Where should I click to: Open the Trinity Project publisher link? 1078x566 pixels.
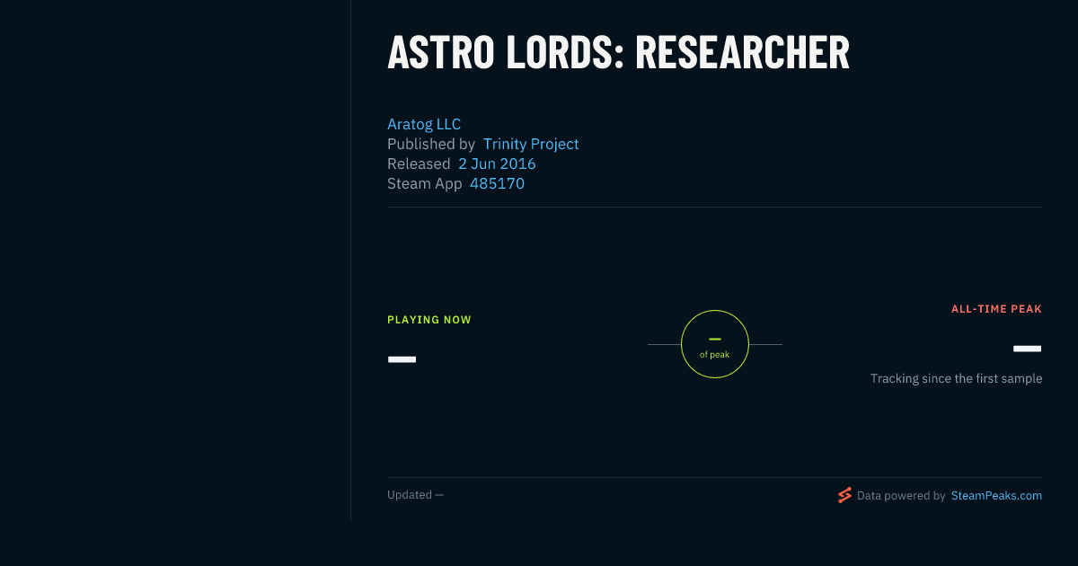531,144
